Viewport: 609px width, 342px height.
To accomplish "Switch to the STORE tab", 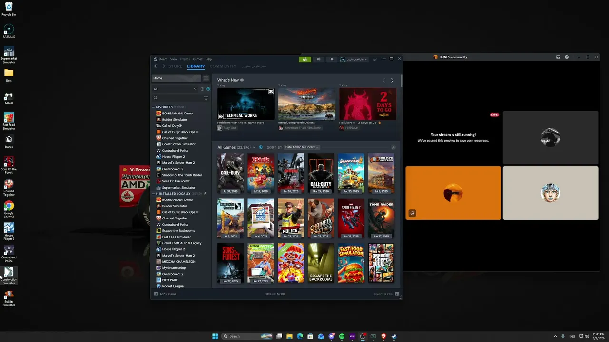I will pyautogui.click(x=175, y=66).
